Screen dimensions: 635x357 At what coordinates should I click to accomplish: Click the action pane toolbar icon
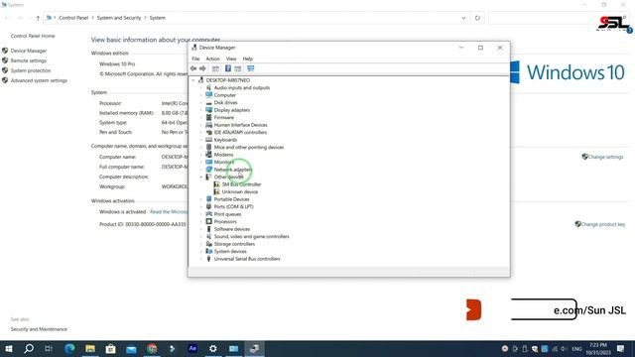pyautogui.click(x=238, y=68)
